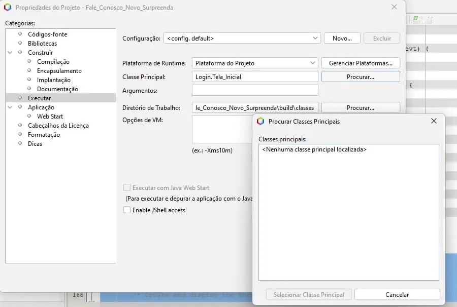Open Cabeçalhos da Licença category

(x=58, y=126)
